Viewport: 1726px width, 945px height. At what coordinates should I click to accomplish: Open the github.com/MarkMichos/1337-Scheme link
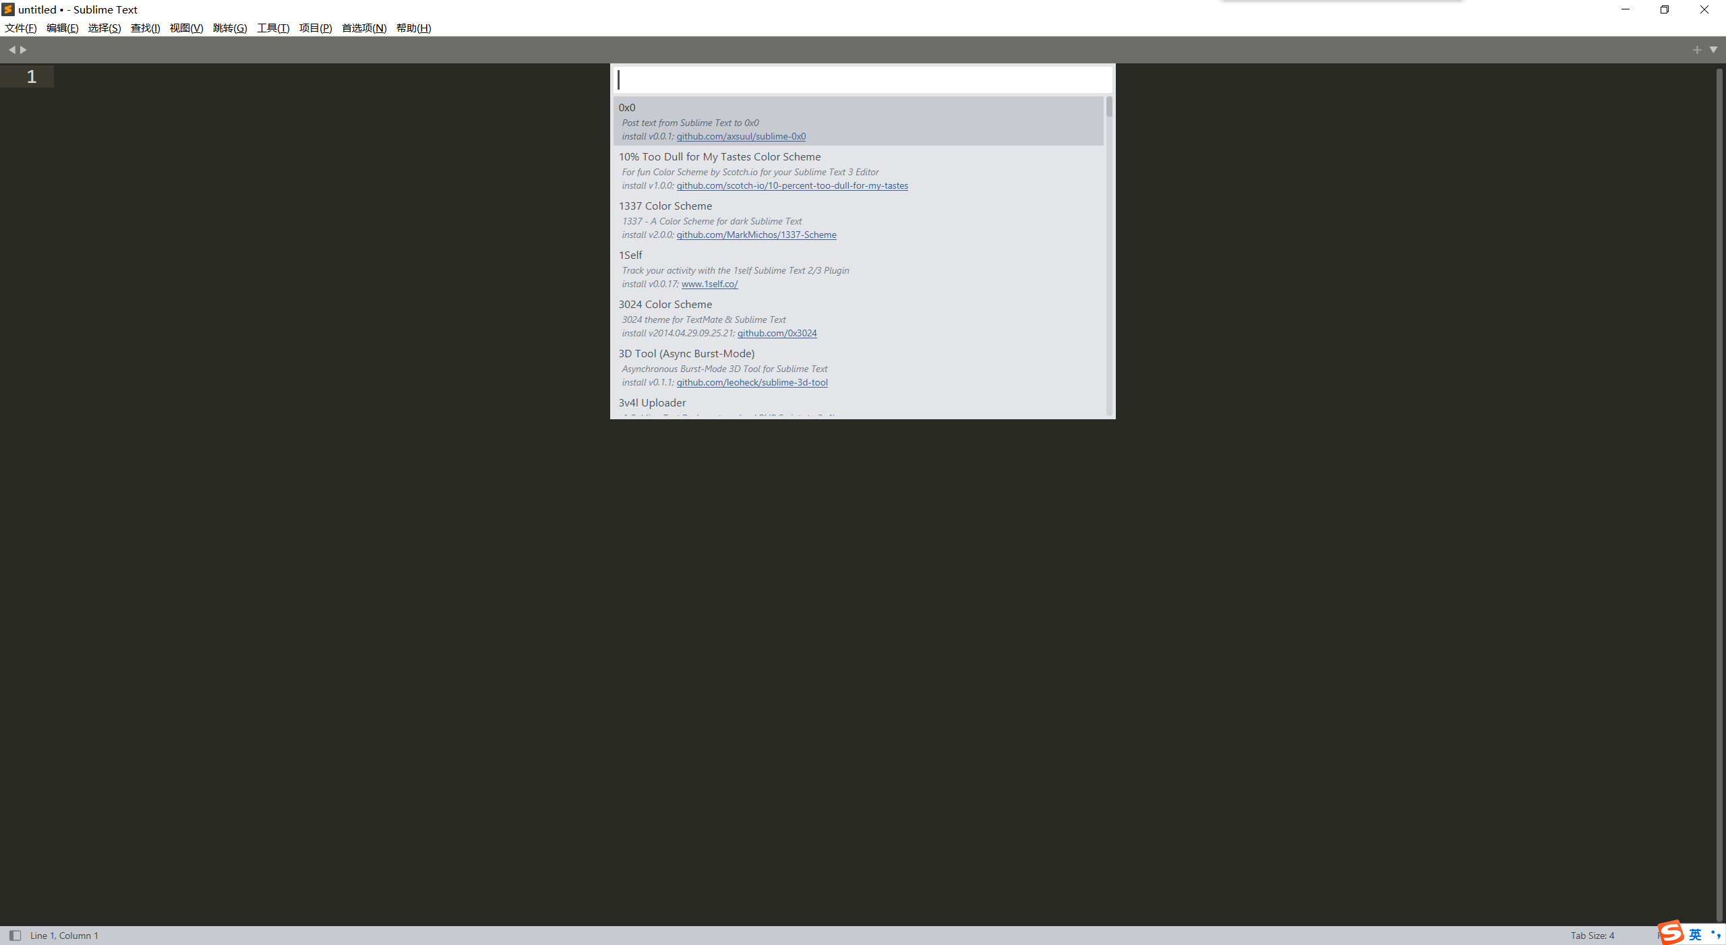click(756, 235)
